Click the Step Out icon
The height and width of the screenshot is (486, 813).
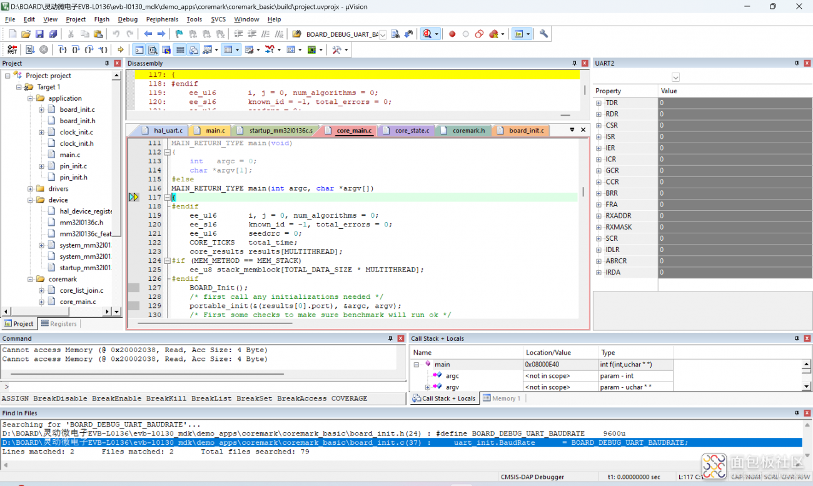click(89, 49)
